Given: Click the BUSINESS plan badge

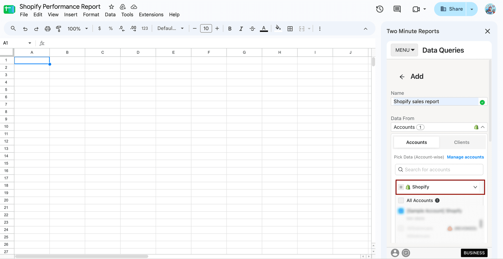Looking at the screenshot, I should (x=474, y=253).
